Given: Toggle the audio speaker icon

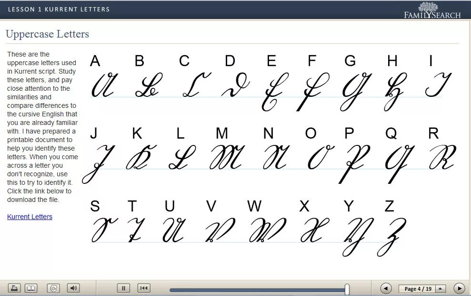Looking at the screenshot, I should (x=73, y=288).
